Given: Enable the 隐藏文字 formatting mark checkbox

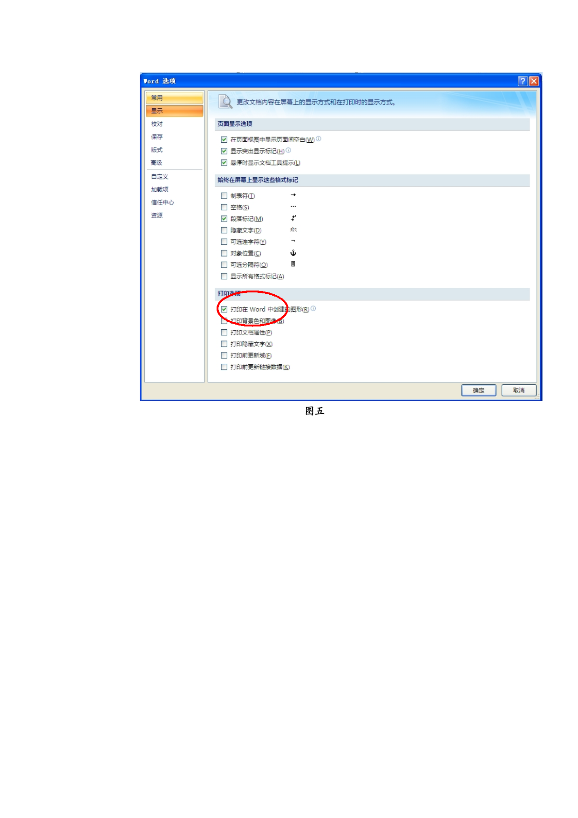Looking at the screenshot, I should tap(224, 230).
